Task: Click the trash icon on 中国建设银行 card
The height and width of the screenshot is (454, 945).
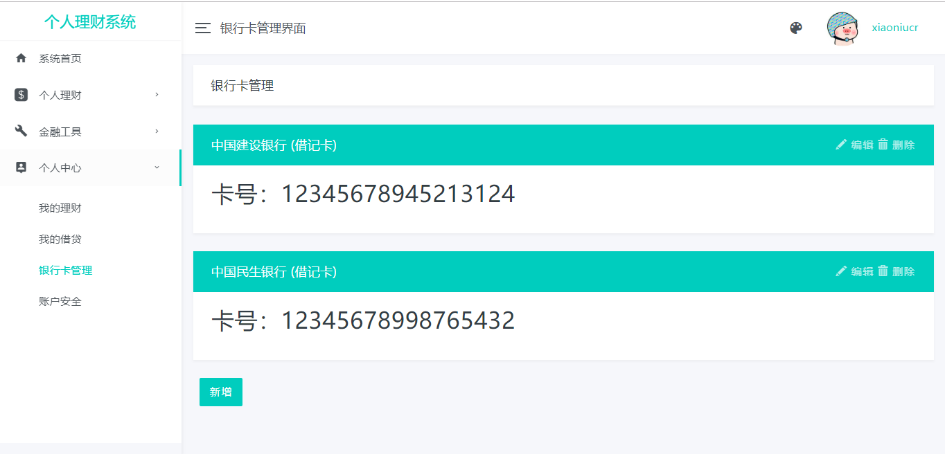Action: pyautogui.click(x=883, y=144)
